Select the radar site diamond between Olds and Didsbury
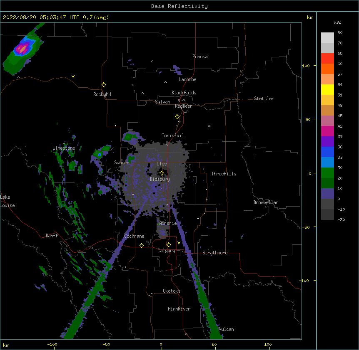 click(162, 173)
